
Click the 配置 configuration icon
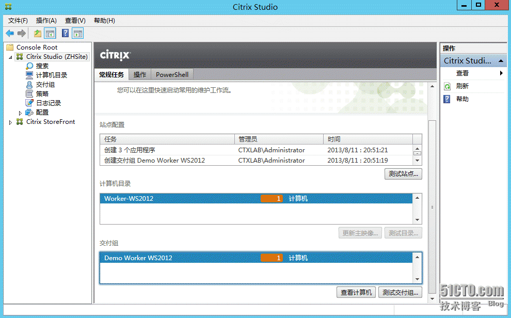[x=29, y=113]
